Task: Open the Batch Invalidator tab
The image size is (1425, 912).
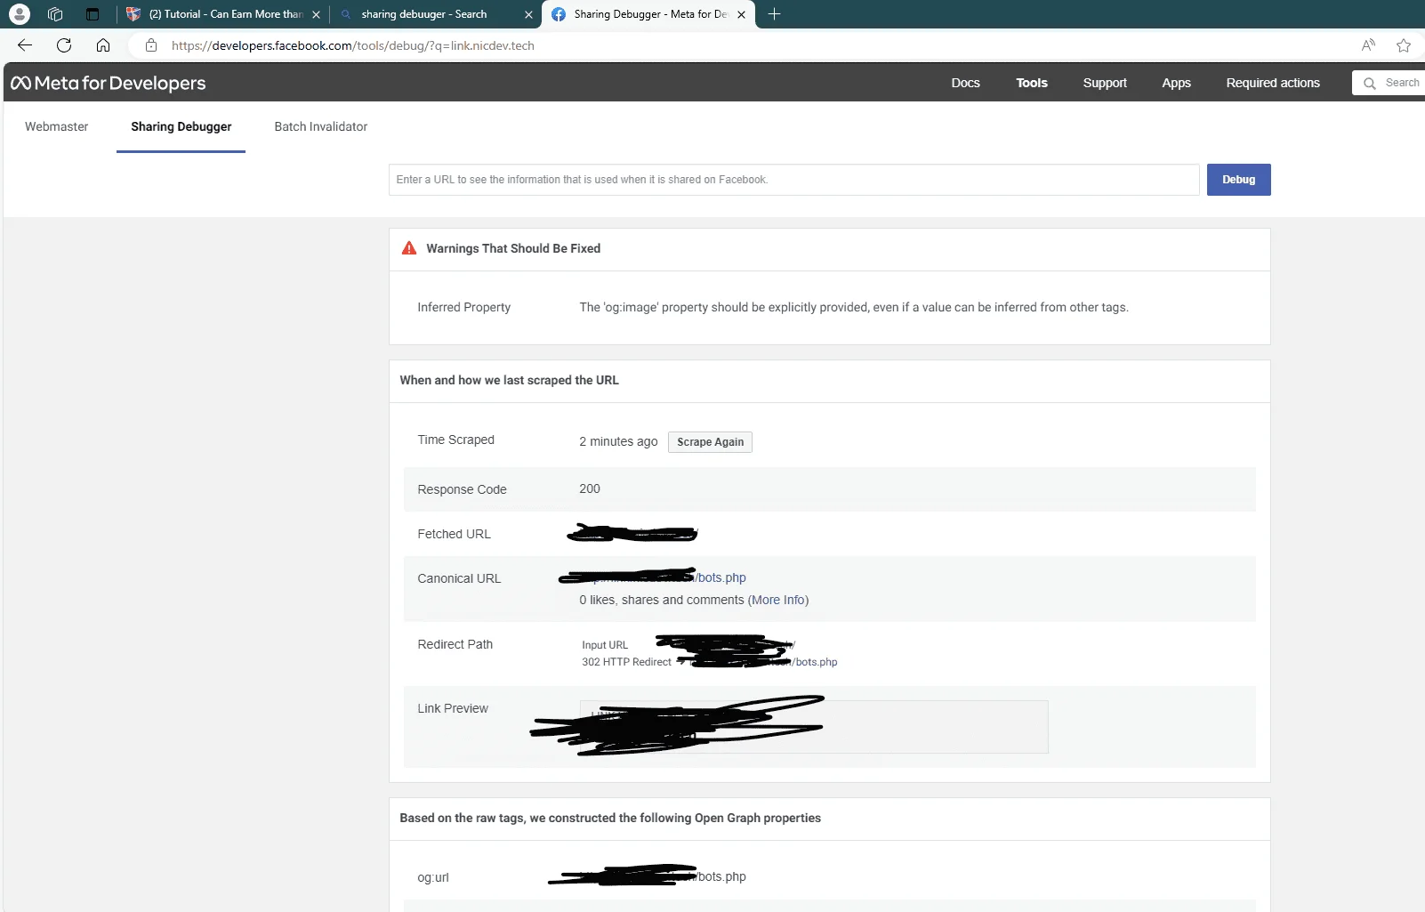Action: coord(321,126)
